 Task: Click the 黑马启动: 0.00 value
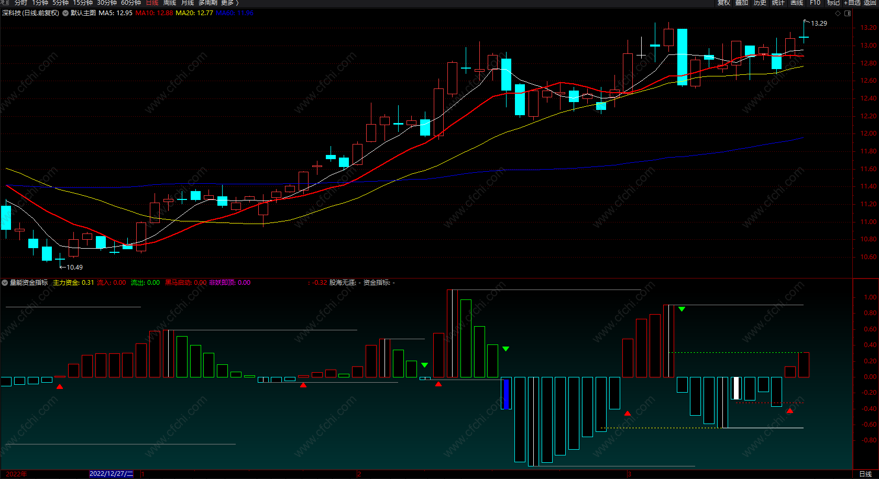pos(186,283)
